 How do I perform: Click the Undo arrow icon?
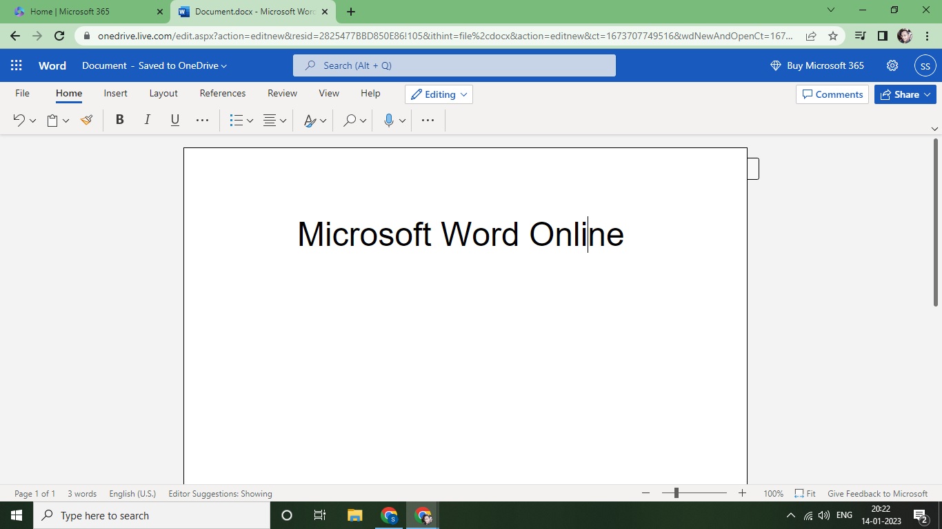tap(19, 121)
